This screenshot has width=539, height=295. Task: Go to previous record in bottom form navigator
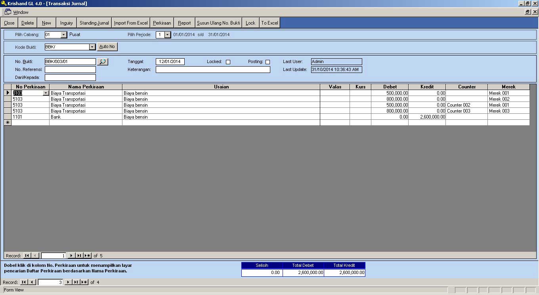(x=32, y=282)
